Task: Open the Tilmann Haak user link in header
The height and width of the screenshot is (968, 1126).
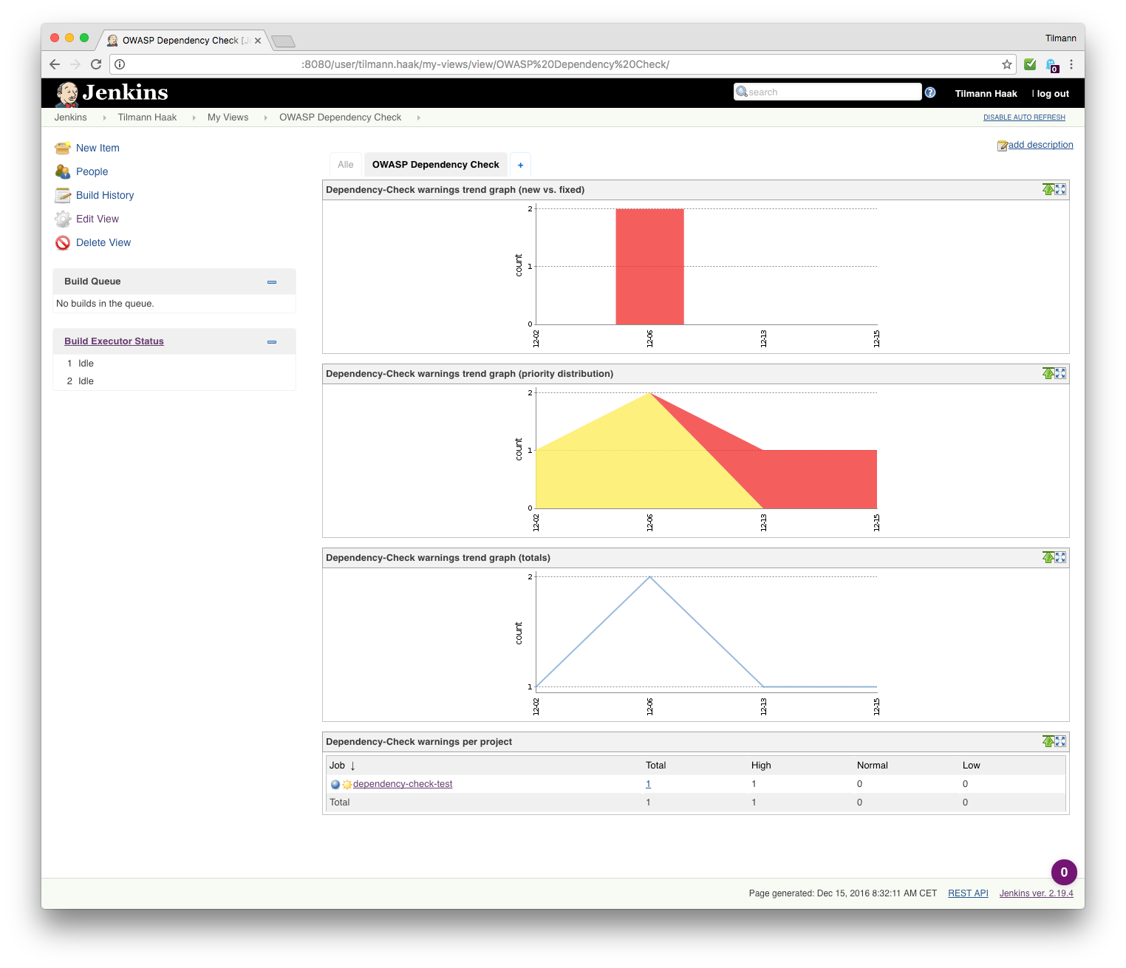Action: [x=986, y=94]
